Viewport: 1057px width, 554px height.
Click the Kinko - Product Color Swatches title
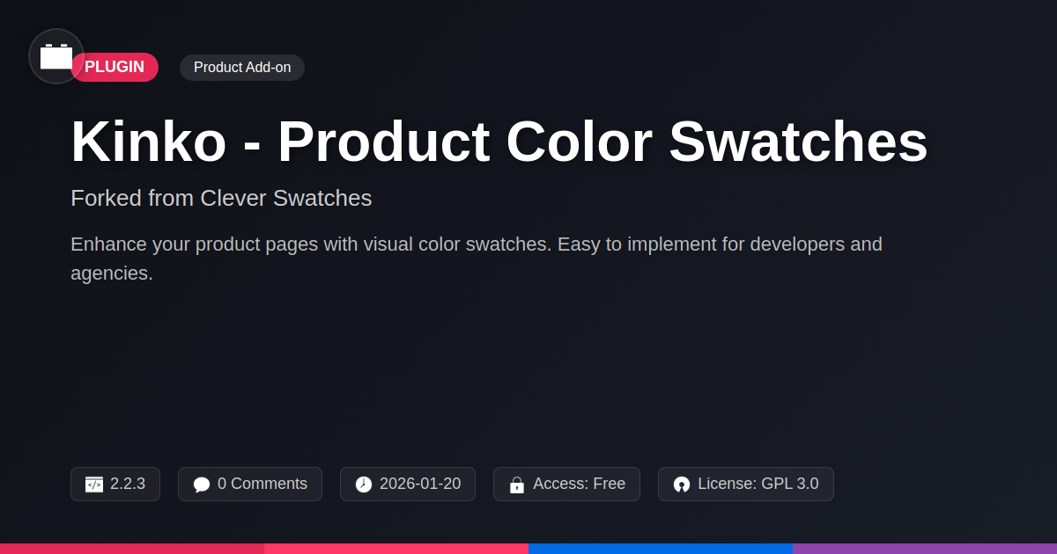coord(499,142)
